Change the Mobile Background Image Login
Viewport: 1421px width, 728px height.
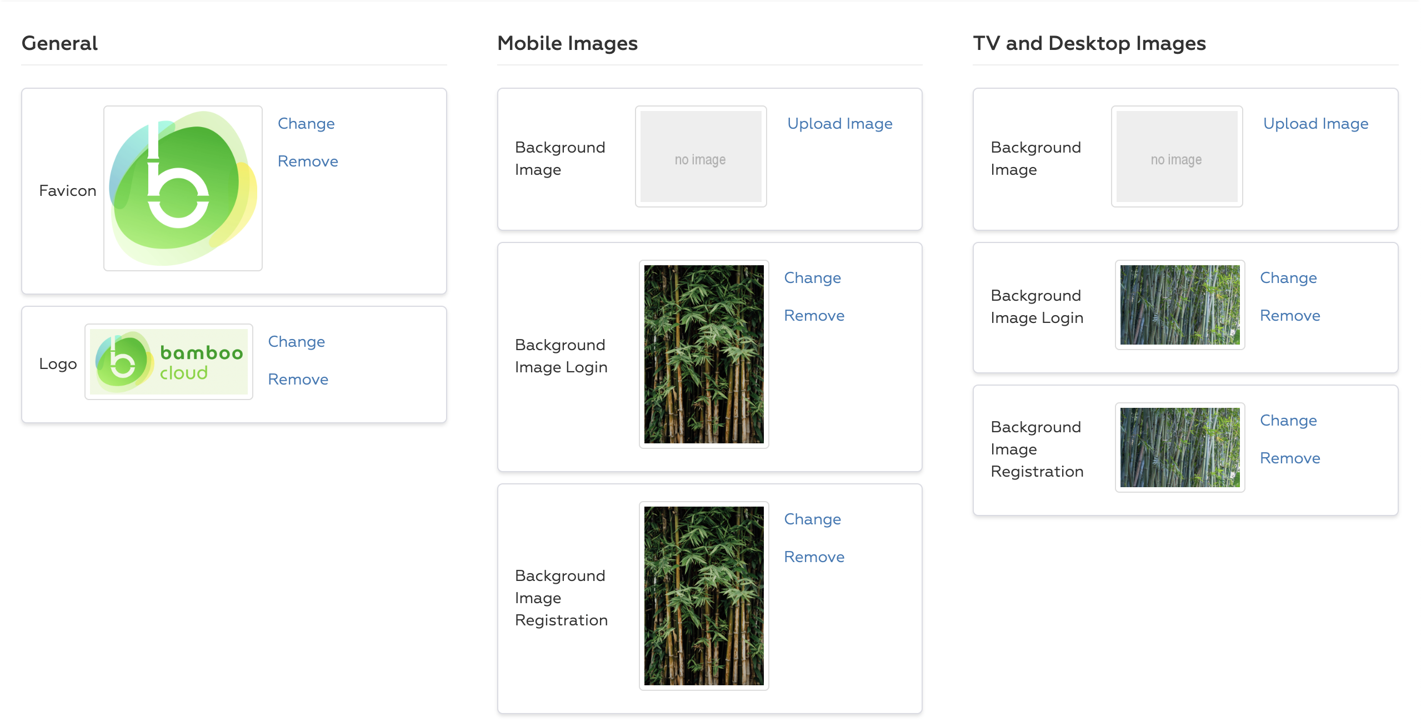tap(812, 278)
